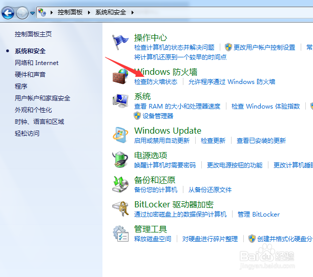Click the Backup and Restore icon
Screen dimensions: 313x277
[120, 184]
